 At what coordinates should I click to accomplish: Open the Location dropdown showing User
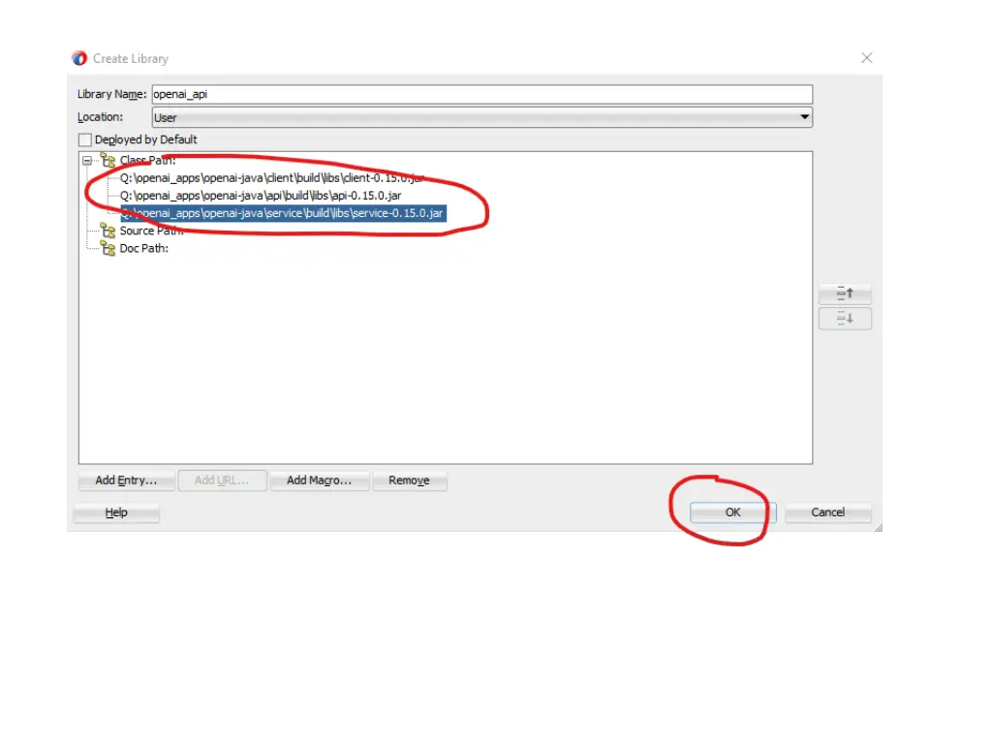tap(481, 118)
